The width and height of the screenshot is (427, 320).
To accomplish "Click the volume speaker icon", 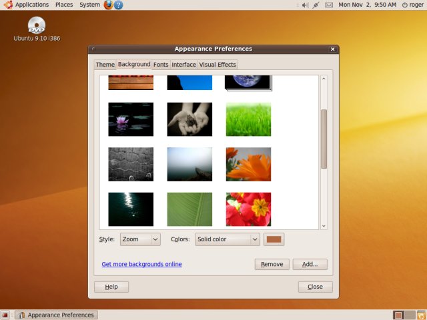I will point(305,5).
